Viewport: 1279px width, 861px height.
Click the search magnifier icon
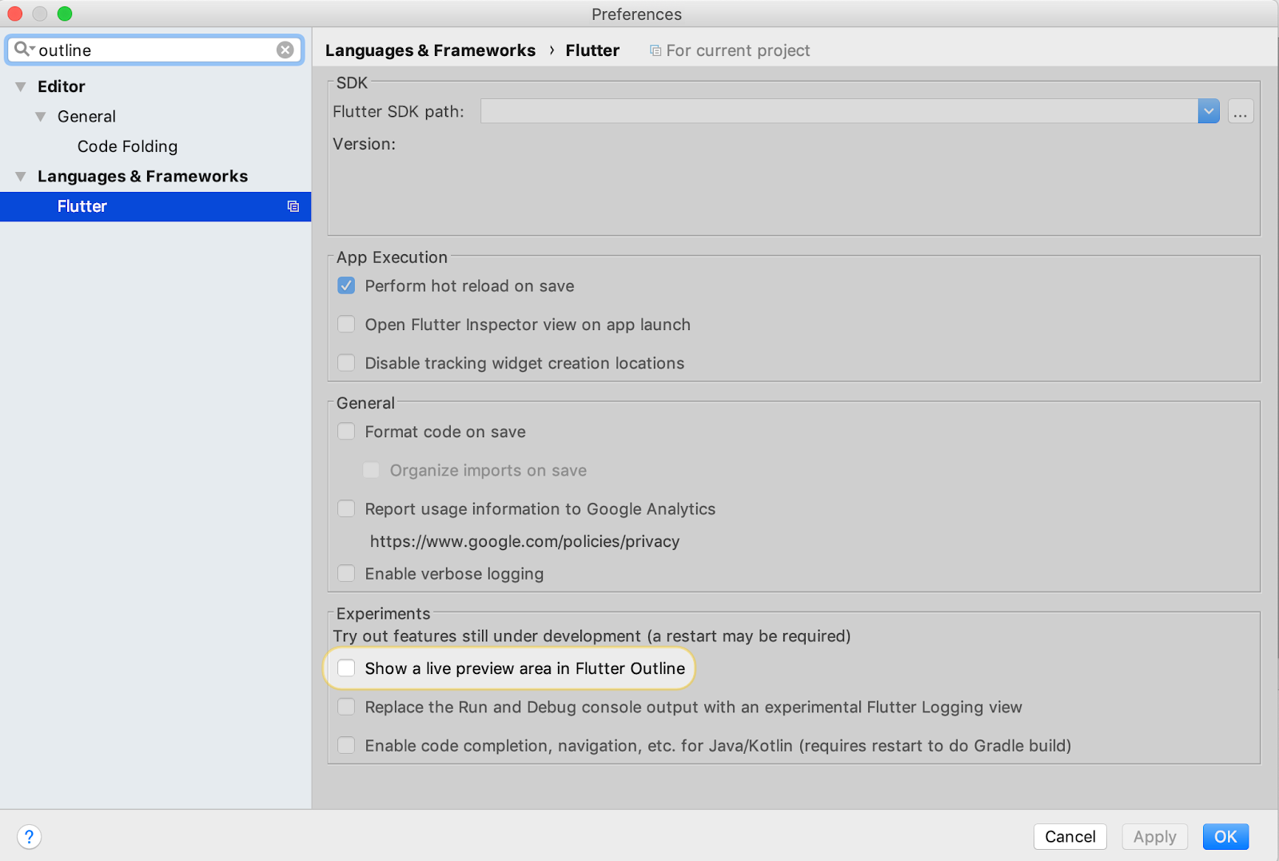click(22, 50)
